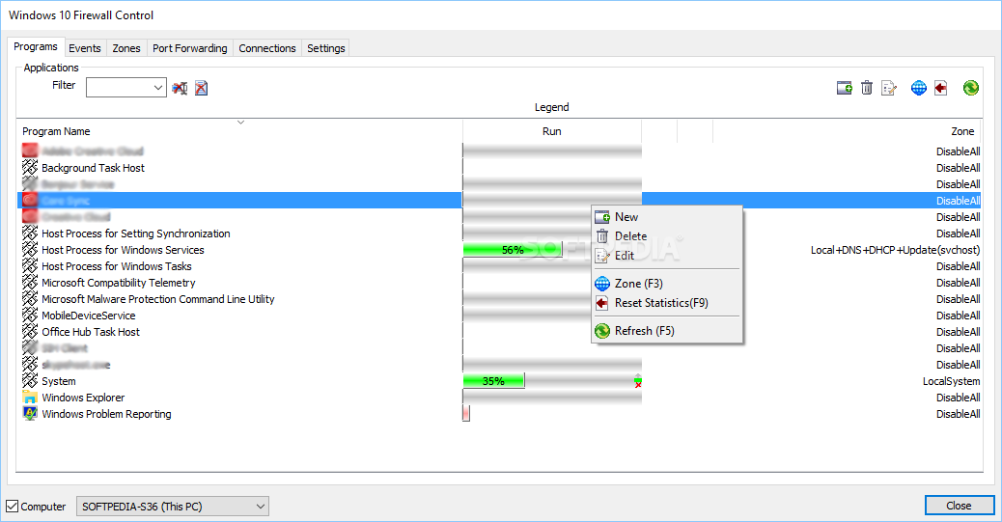Click the Legend label

[x=551, y=107]
